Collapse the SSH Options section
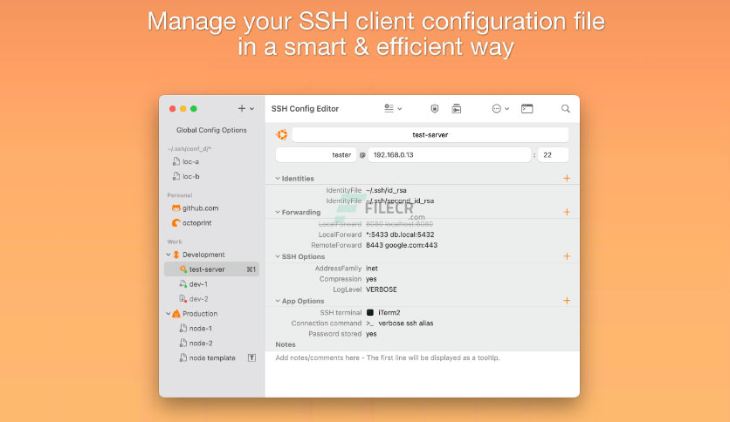This screenshot has height=422, width=730. tap(278, 256)
